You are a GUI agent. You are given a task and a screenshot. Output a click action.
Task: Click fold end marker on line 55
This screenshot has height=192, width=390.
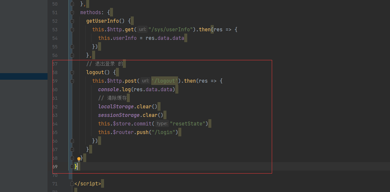click(x=72, y=47)
